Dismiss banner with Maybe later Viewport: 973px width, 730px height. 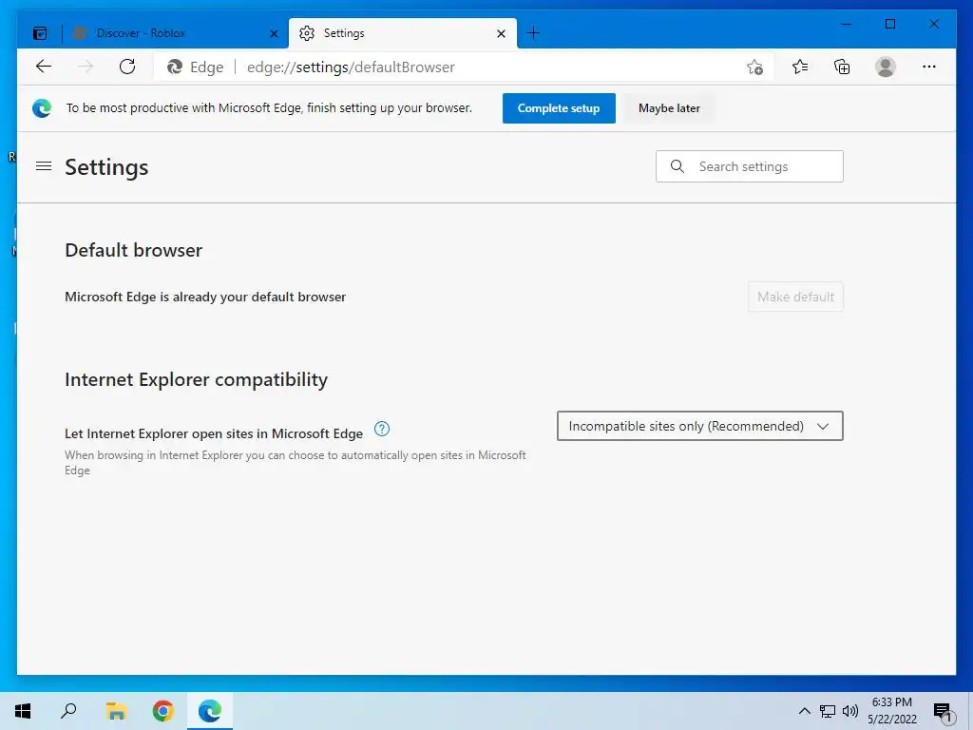(x=669, y=108)
